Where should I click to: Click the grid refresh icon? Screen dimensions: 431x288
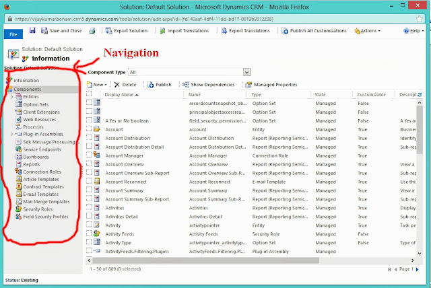tap(420, 94)
